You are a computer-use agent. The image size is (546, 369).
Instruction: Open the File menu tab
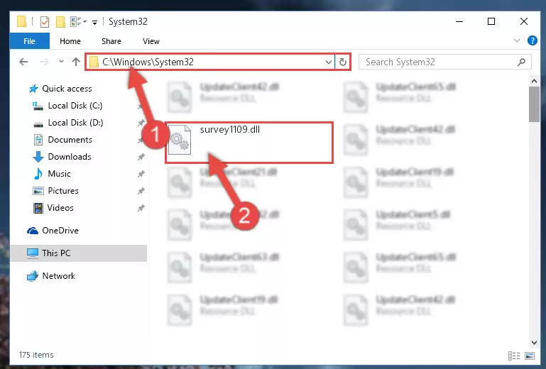point(30,41)
